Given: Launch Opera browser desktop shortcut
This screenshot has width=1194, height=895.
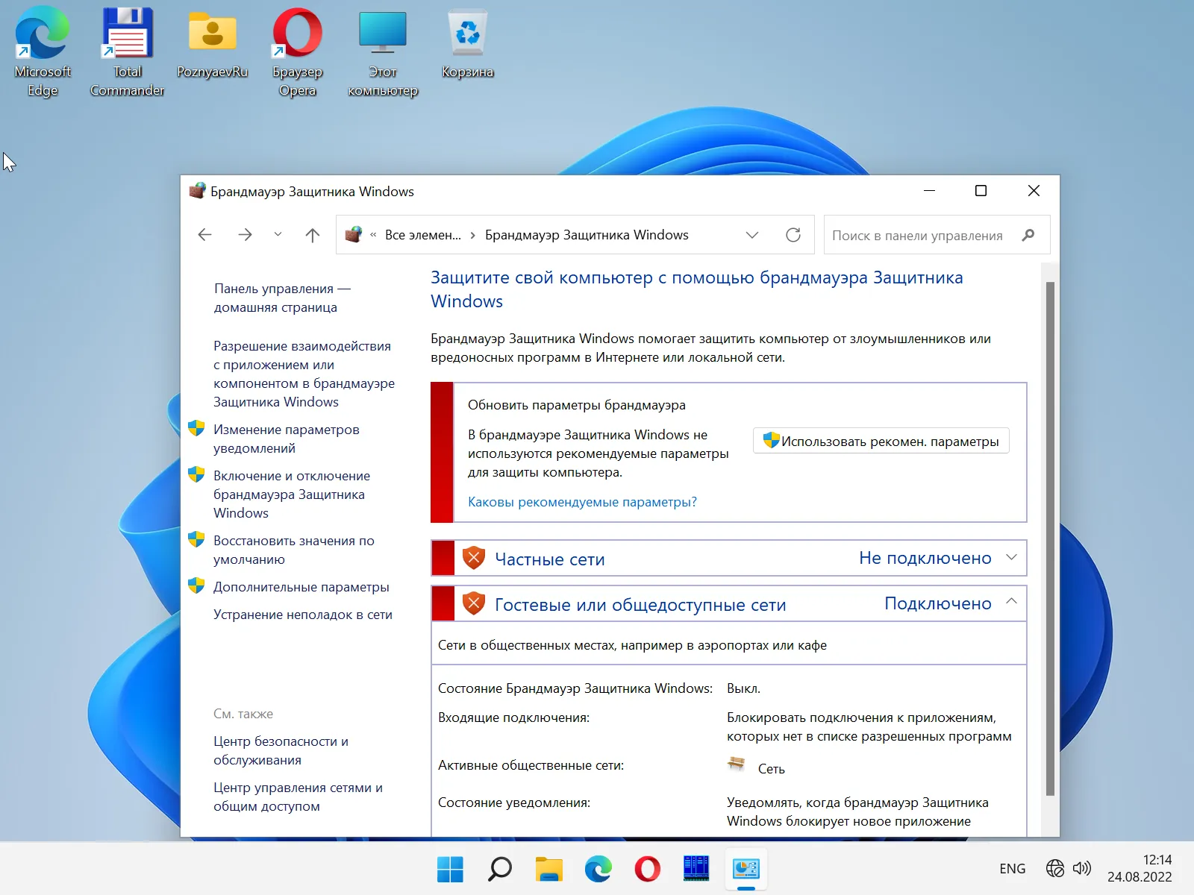Looking at the screenshot, I should tap(297, 52).
